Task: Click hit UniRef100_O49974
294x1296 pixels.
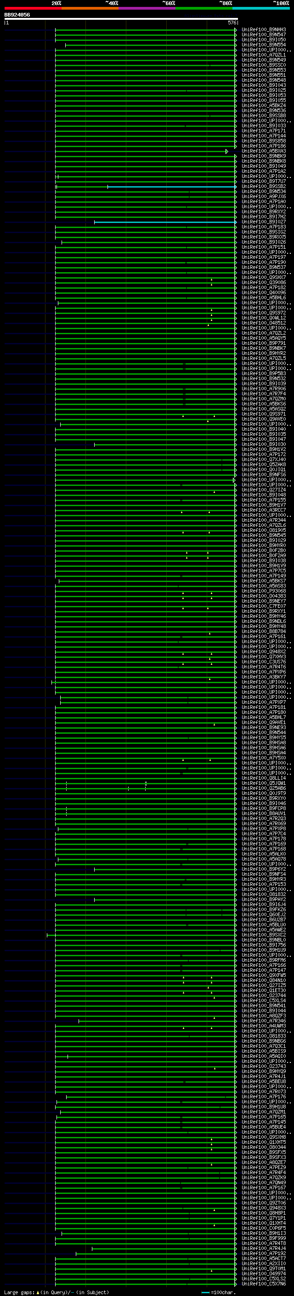Action: pyautogui.click(x=264, y=1274)
